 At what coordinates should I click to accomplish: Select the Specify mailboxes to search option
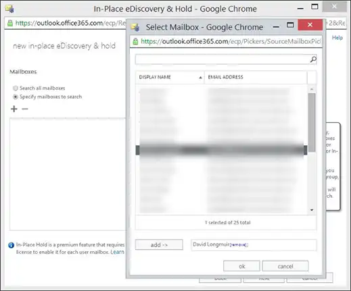tap(16, 97)
